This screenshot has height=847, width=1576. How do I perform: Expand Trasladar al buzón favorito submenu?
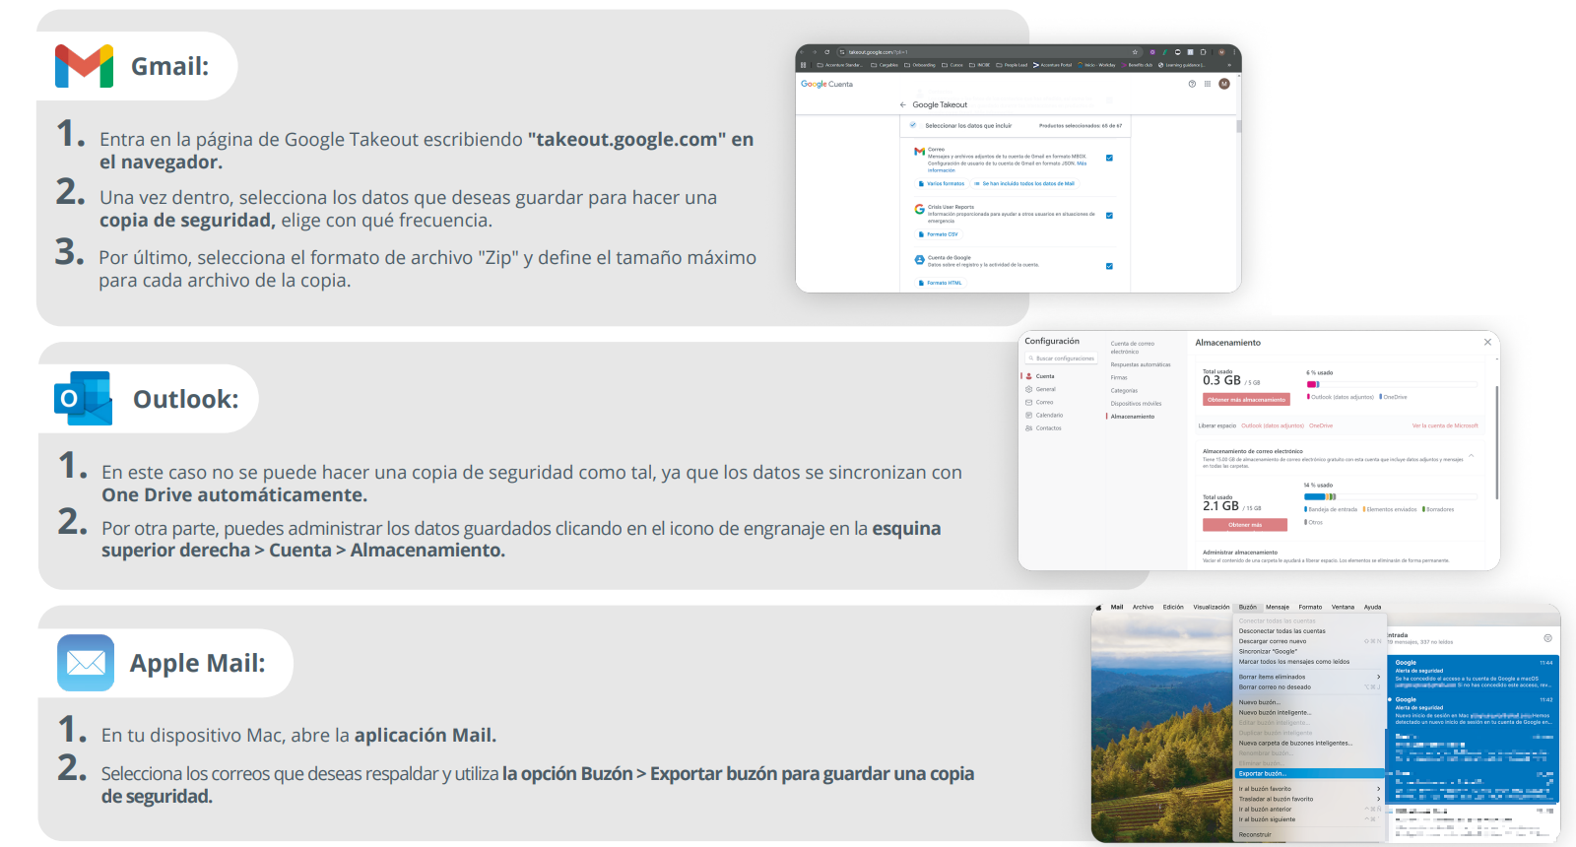click(x=1310, y=799)
